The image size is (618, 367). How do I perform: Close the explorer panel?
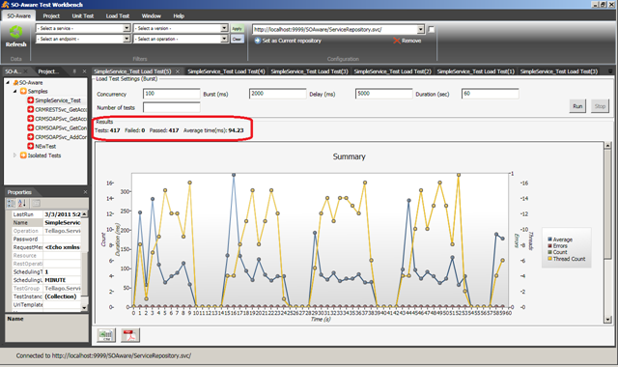[84, 71]
